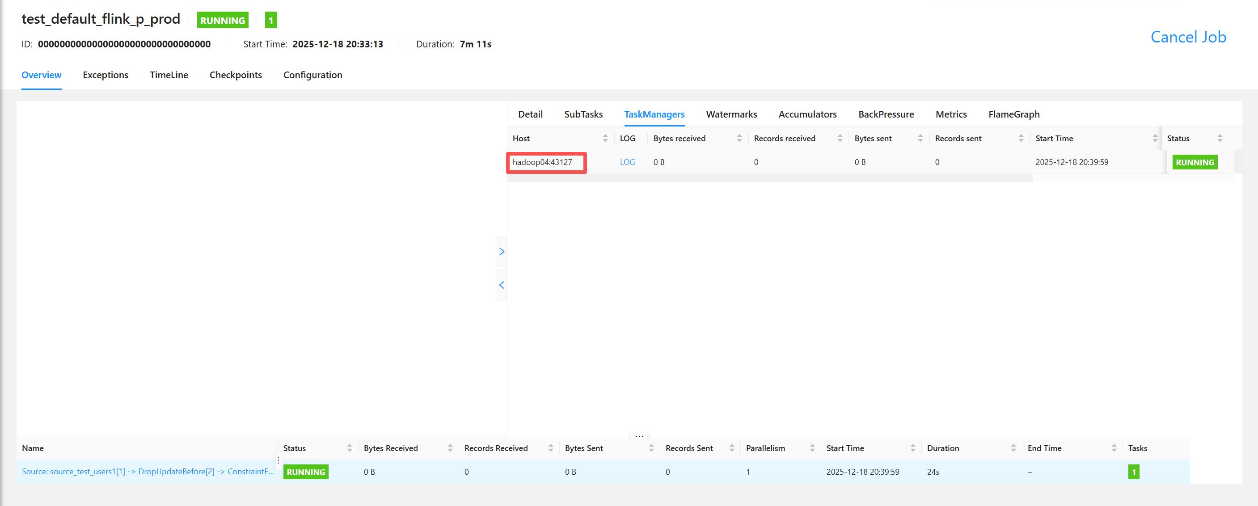Sort by Bytes received column arrows
Viewport: 1258px width, 506px height.
tap(739, 138)
